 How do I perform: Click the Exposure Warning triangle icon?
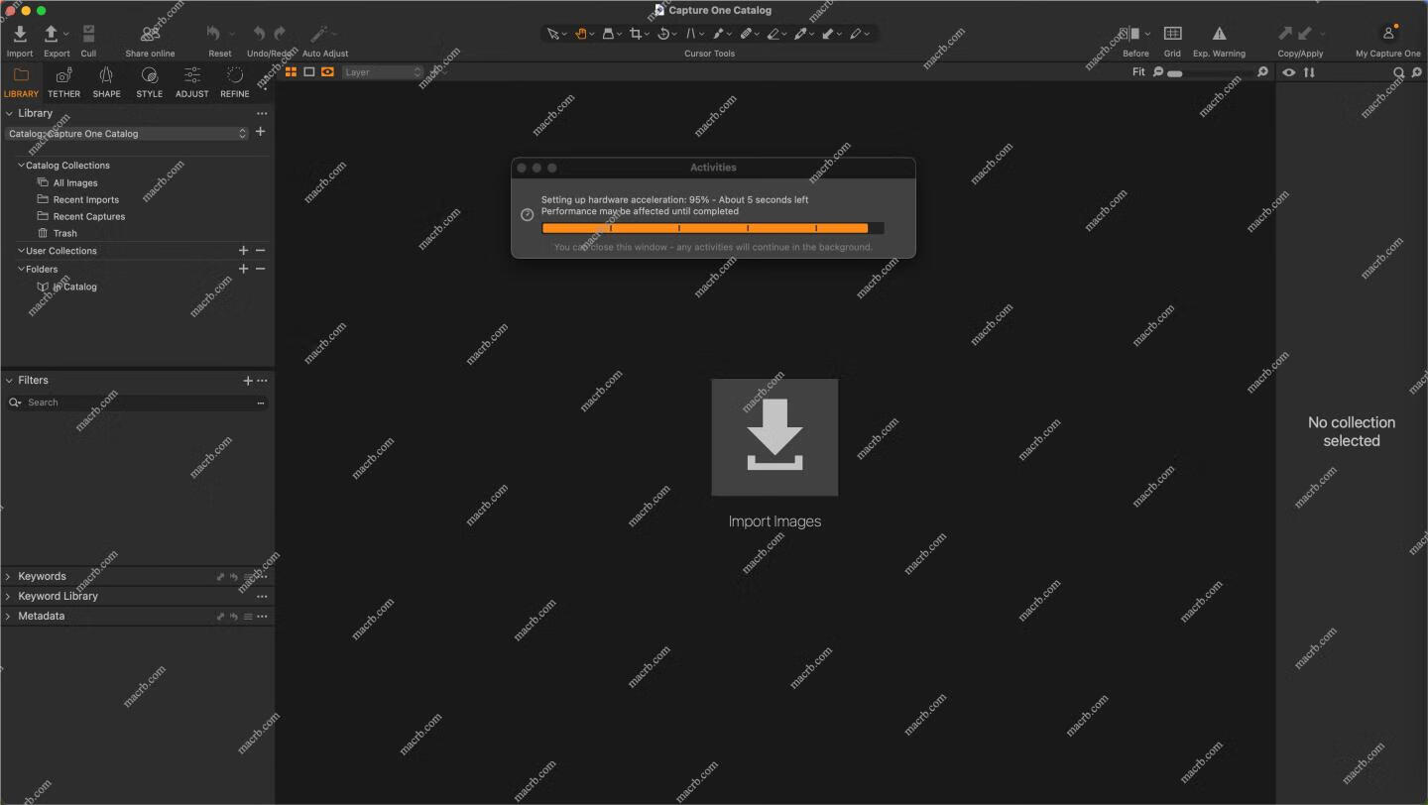point(1219,34)
